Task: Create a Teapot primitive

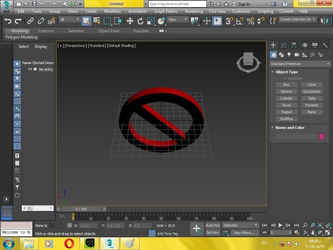Action: (286, 112)
